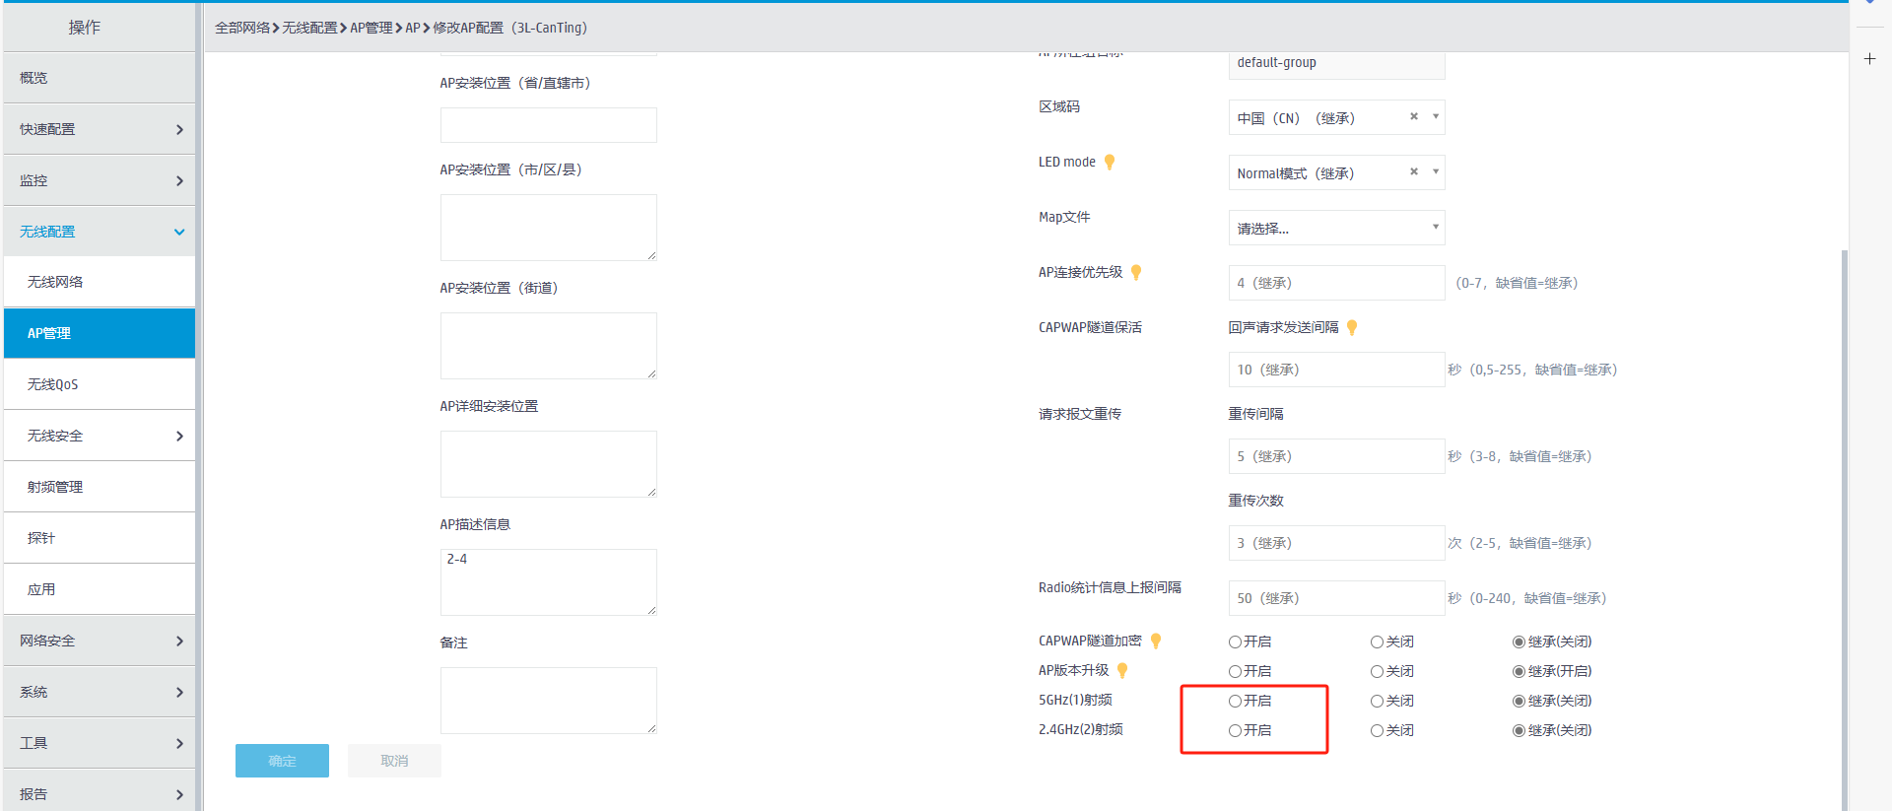Turn on 2.4GHz(2)射频 with 开启

(1235, 731)
